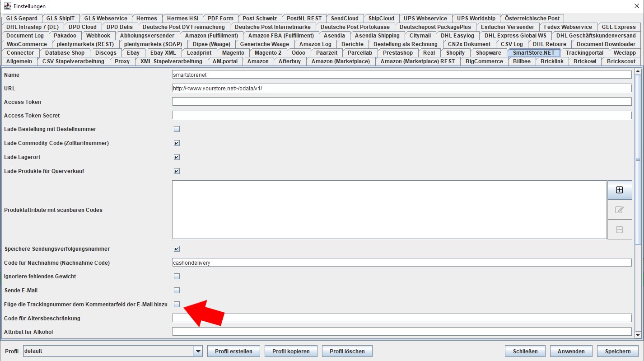This screenshot has width=644, height=361.
Task: Open the Leadprint tab
Action: (199, 53)
